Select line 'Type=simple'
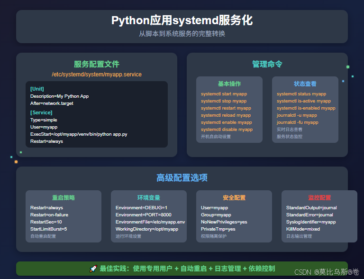Image resolution: width=364 pixels, height=279 pixels. point(44,120)
